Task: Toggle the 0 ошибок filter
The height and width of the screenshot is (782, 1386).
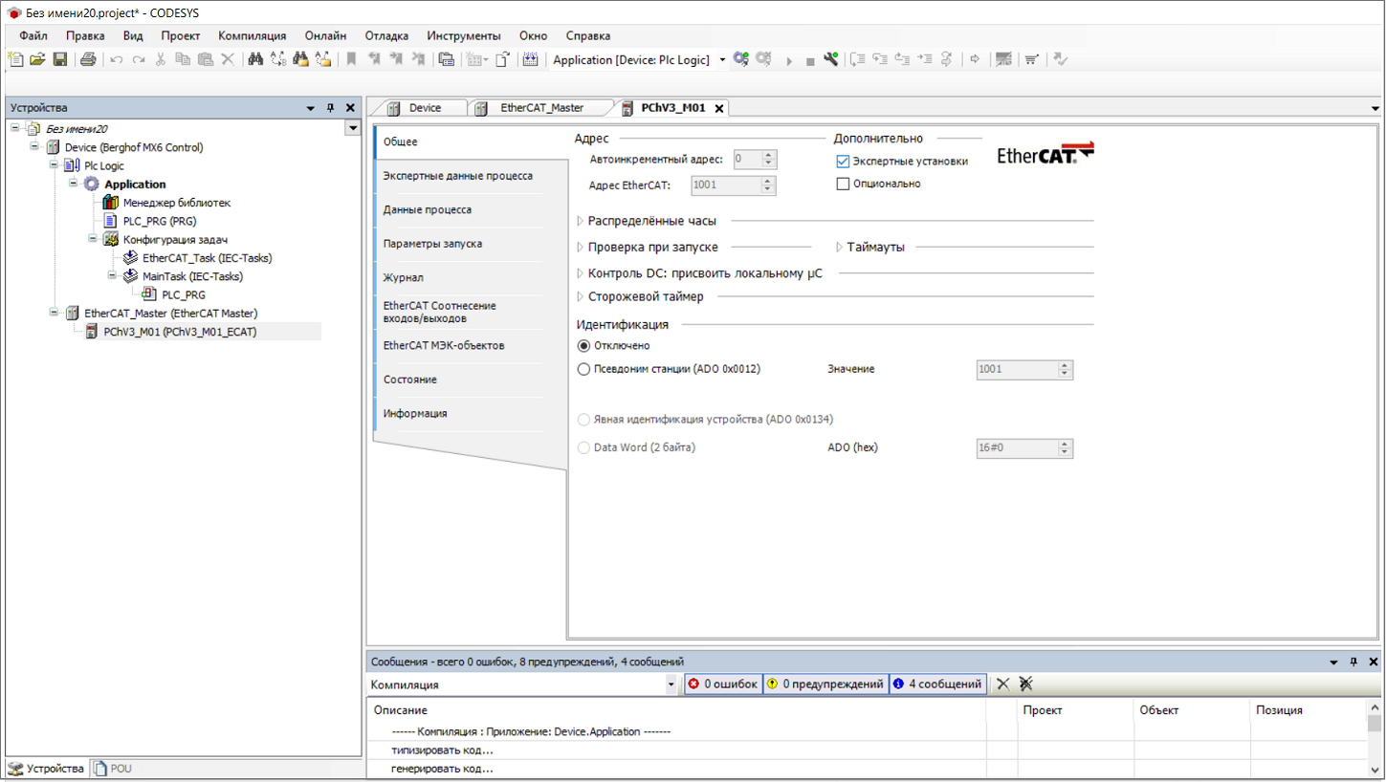Action: click(723, 684)
